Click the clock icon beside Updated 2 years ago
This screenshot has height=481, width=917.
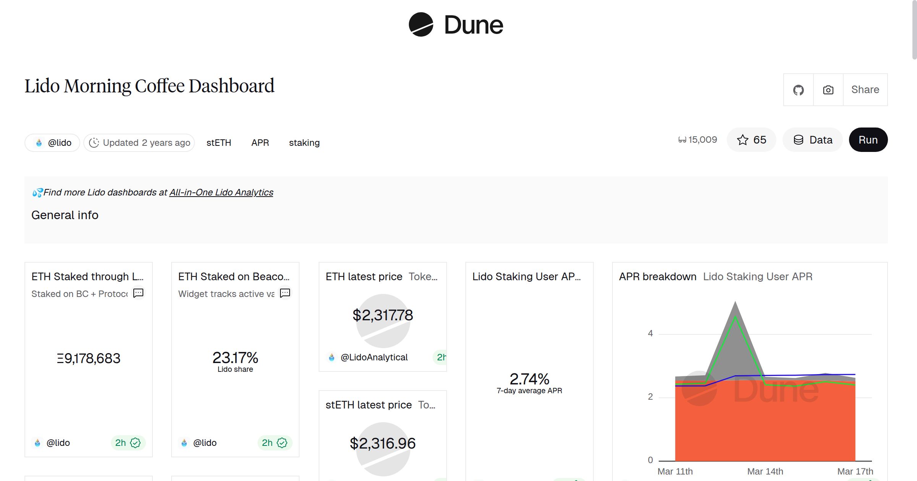(x=94, y=142)
